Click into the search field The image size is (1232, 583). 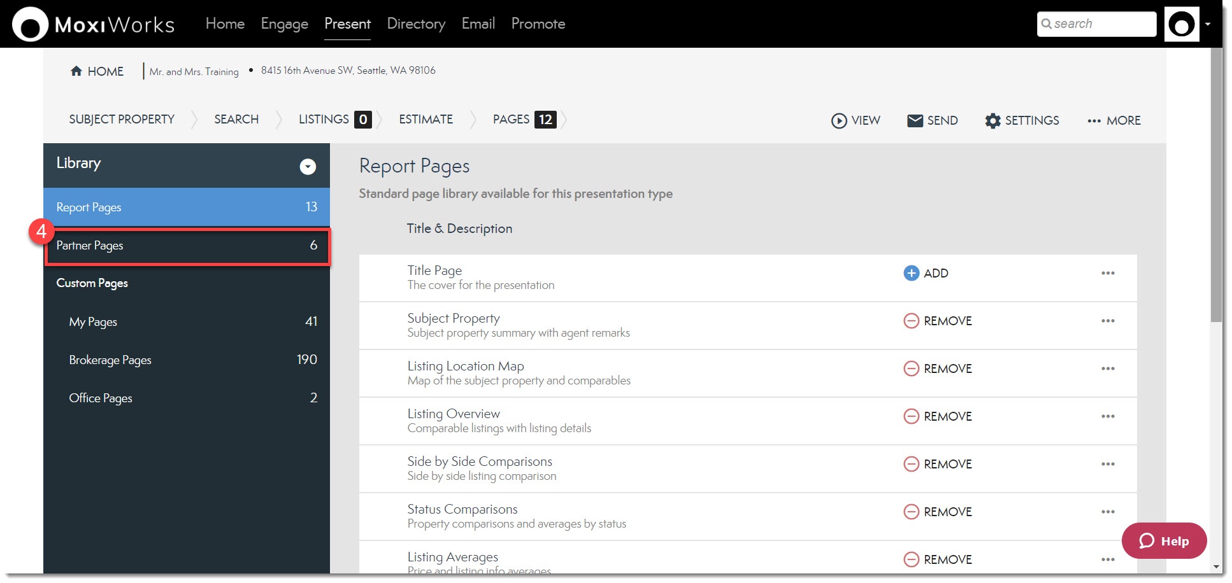pos(1096,24)
